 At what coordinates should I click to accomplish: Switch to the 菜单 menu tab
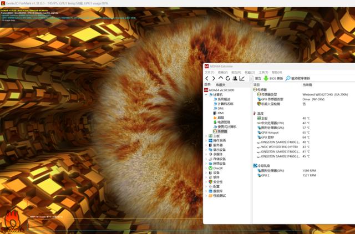[x=207, y=84]
